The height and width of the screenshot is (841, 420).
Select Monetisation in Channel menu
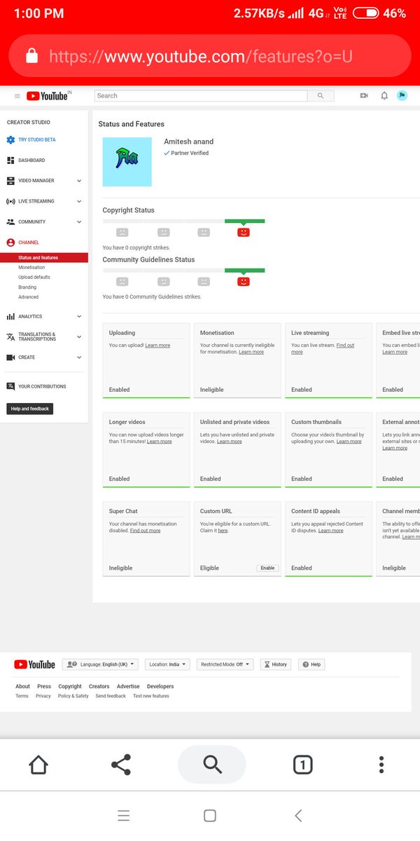point(31,267)
